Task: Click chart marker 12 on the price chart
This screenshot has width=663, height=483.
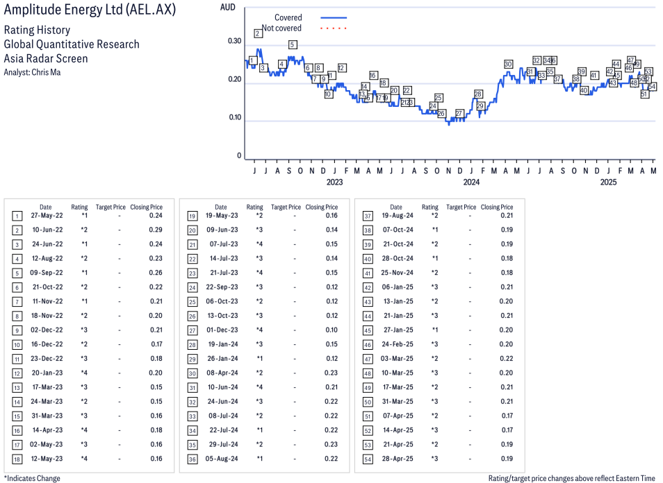Action: (x=342, y=67)
